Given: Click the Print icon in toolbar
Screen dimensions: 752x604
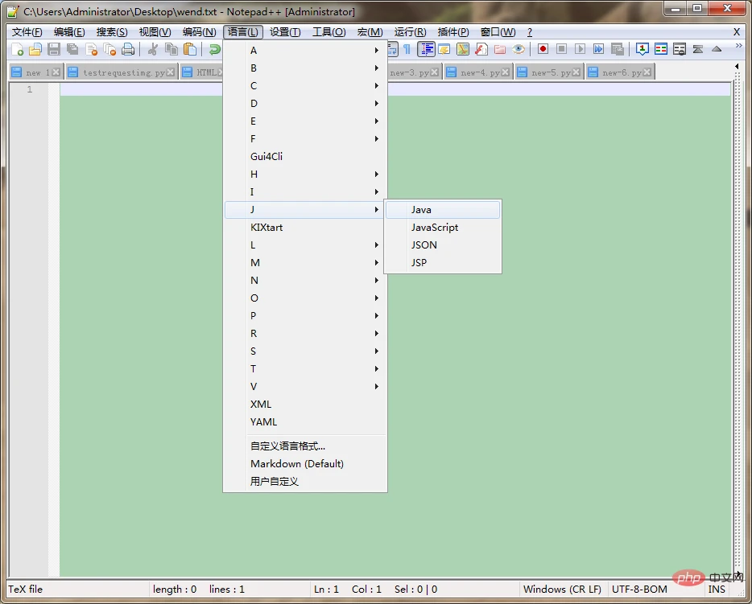Looking at the screenshot, I should [x=128, y=50].
